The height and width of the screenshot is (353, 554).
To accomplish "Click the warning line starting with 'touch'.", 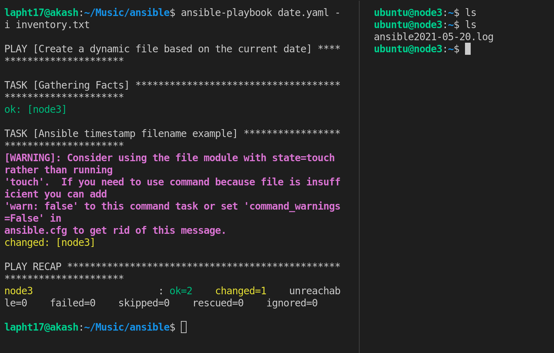I will click(x=172, y=182).
